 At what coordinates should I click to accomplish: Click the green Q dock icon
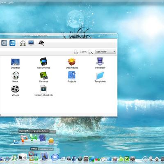pos(127,159)
